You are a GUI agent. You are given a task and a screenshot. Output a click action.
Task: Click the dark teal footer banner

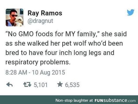(69, 100)
